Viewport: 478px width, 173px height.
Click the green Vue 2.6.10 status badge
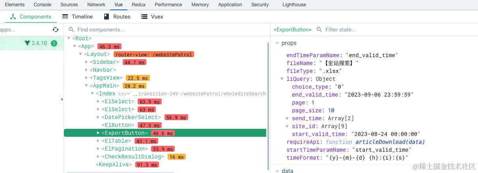point(54,43)
